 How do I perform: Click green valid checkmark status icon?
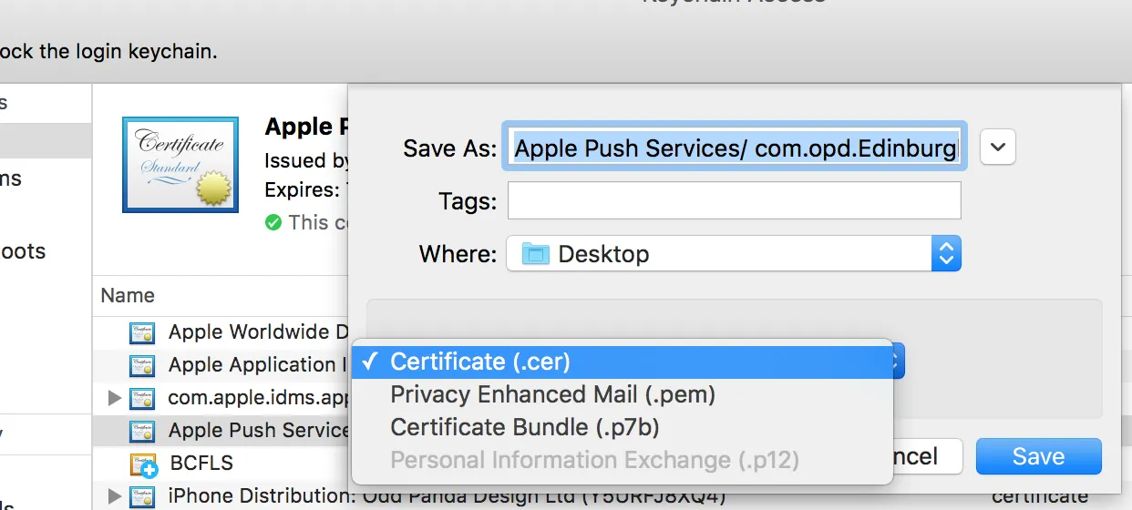pyautogui.click(x=273, y=221)
